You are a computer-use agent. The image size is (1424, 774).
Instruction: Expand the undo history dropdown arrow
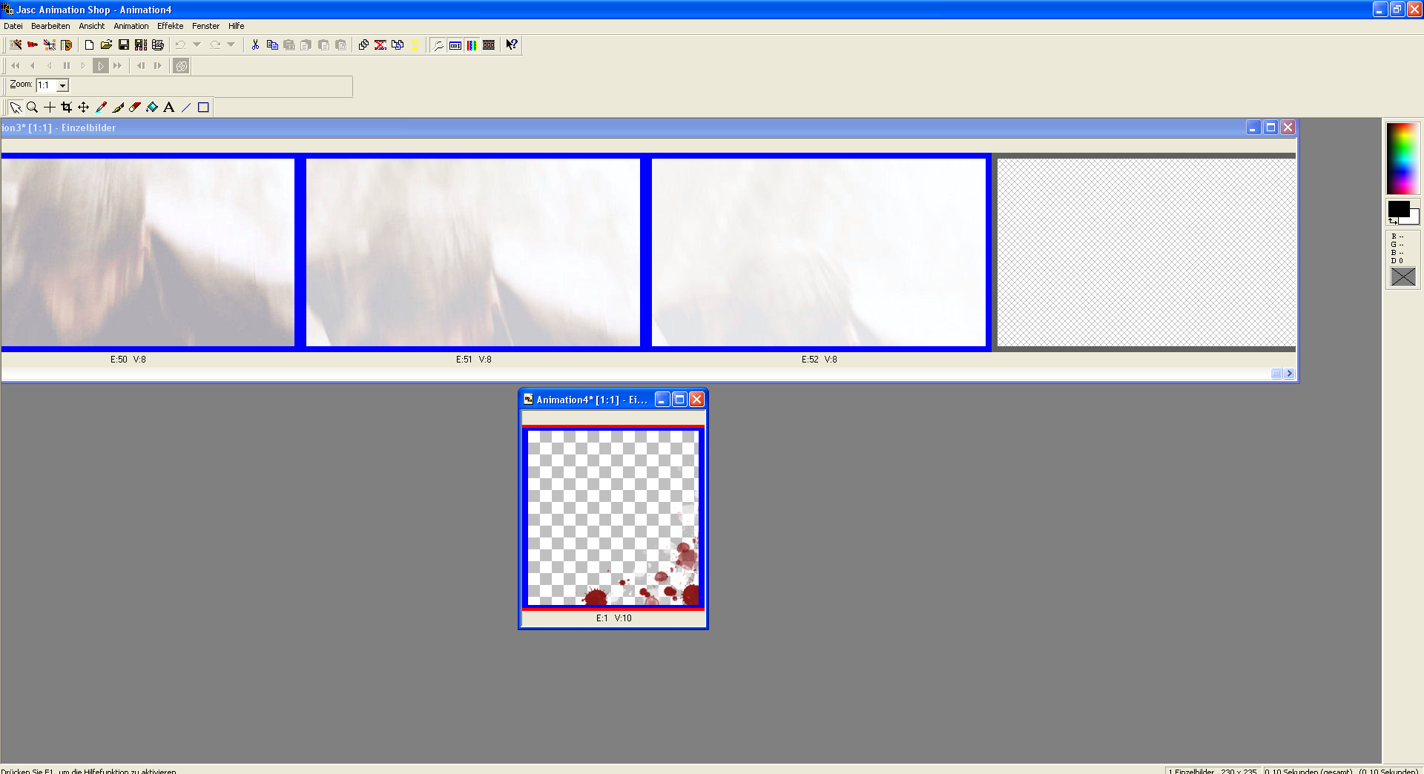pos(197,45)
